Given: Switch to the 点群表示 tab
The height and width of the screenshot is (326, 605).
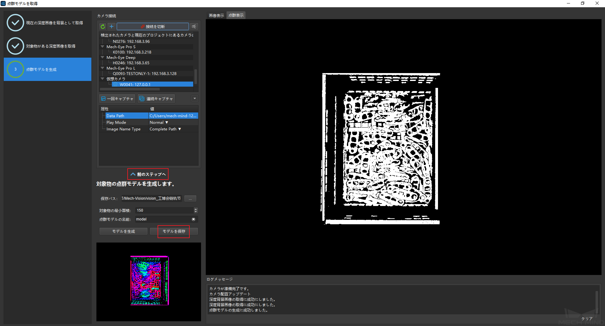Looking at the screenshot, I should [x=236, y=15].
